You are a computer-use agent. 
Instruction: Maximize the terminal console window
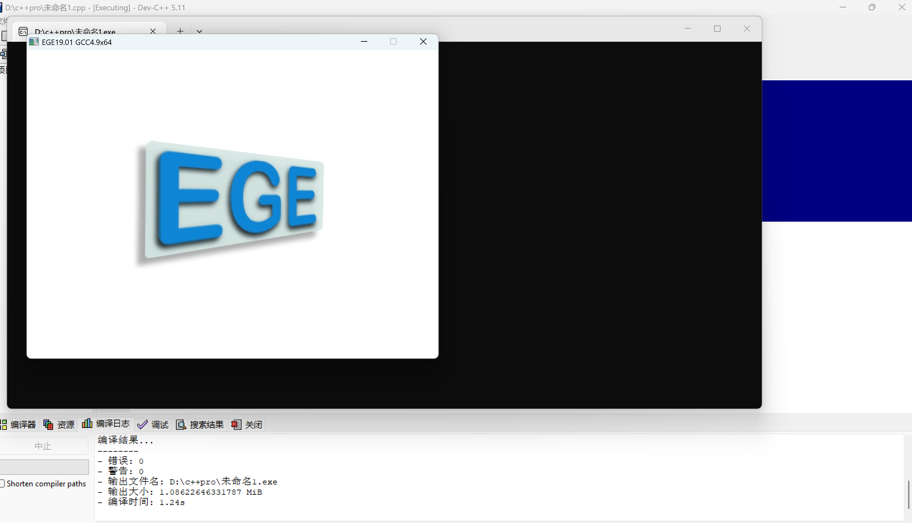[x=717, y=28]
